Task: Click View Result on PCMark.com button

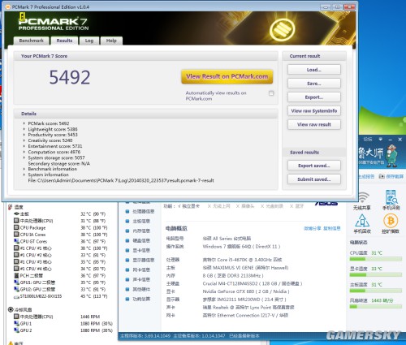Action: pos(227,76)
